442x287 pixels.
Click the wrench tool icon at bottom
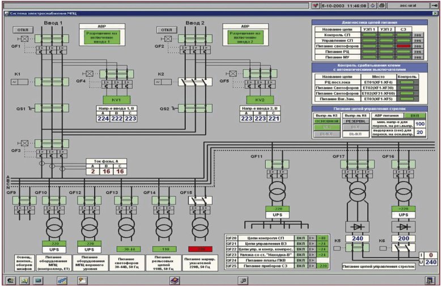243,280
